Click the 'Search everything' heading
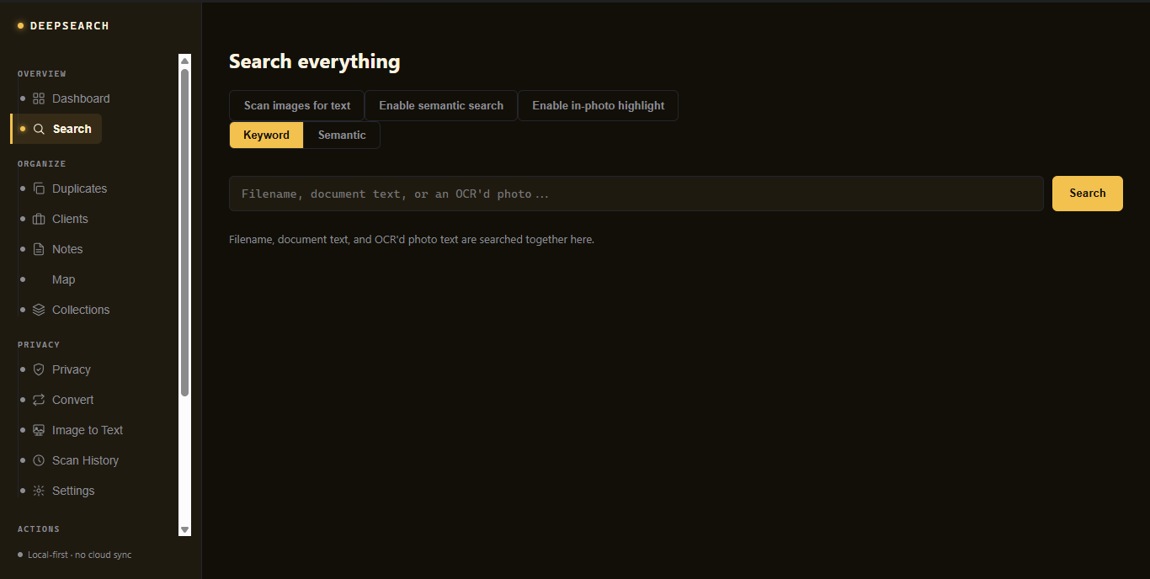 click(315, 61)
